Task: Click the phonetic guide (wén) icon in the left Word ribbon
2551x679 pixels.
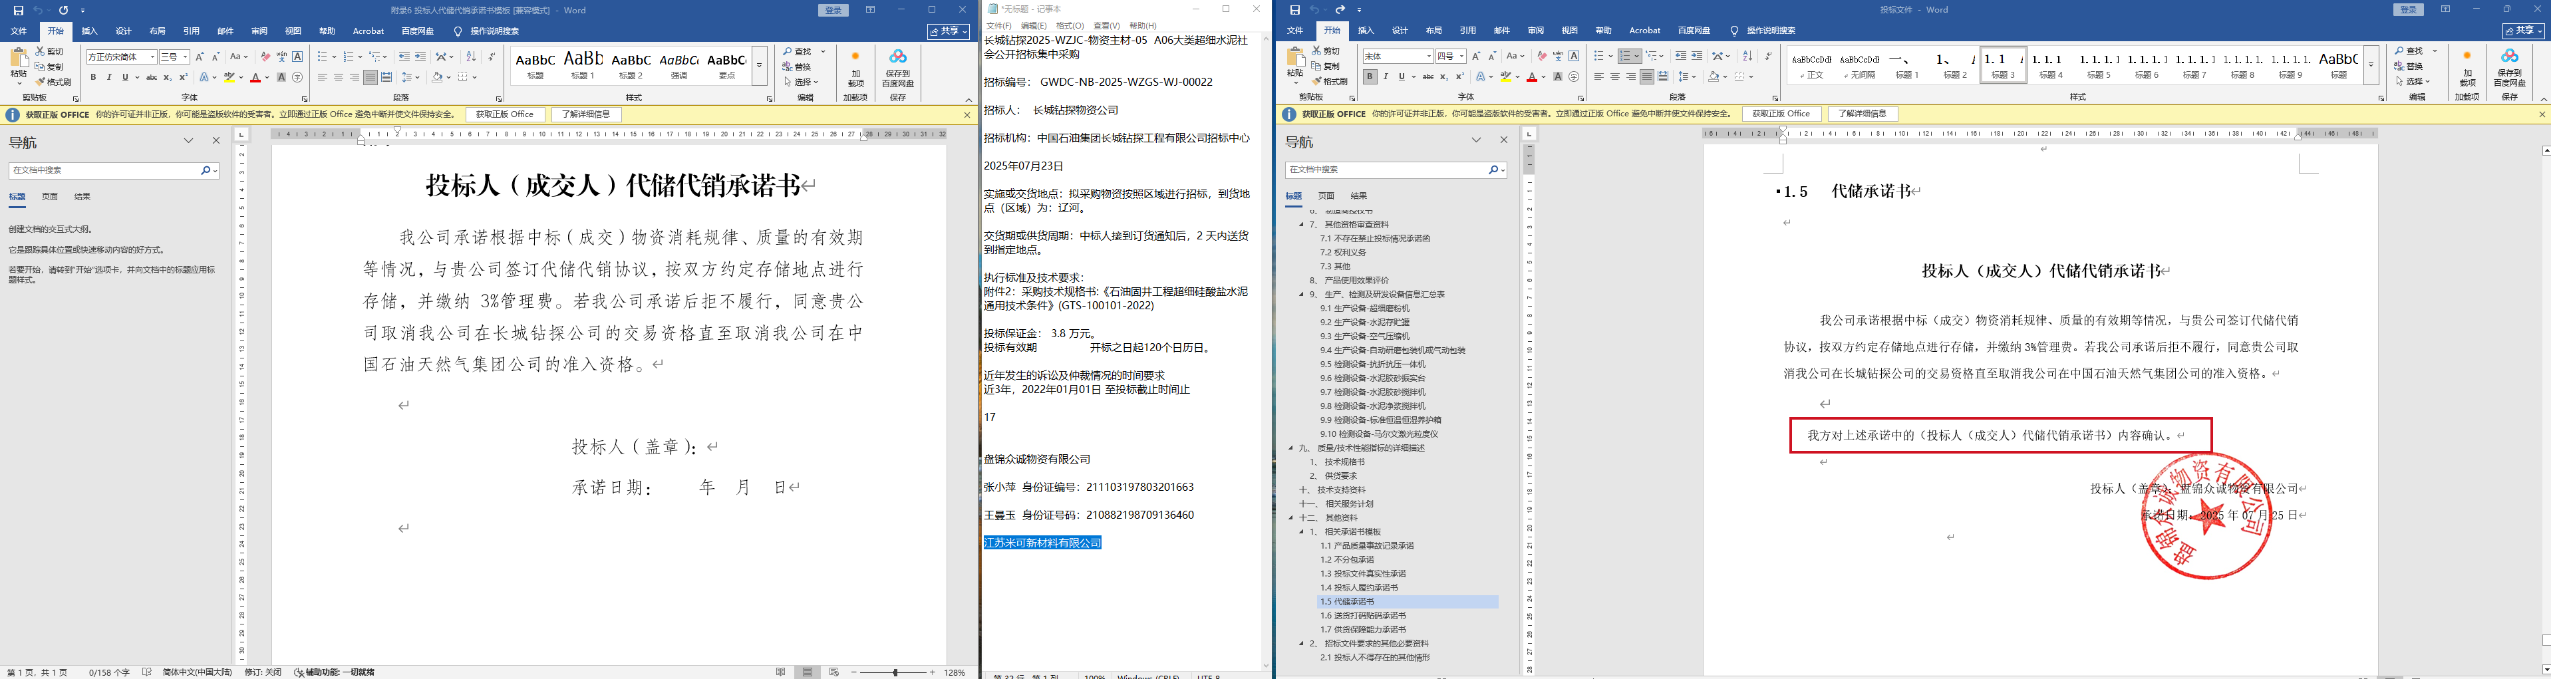Action: pyautogui.click(x=281, y=57)
